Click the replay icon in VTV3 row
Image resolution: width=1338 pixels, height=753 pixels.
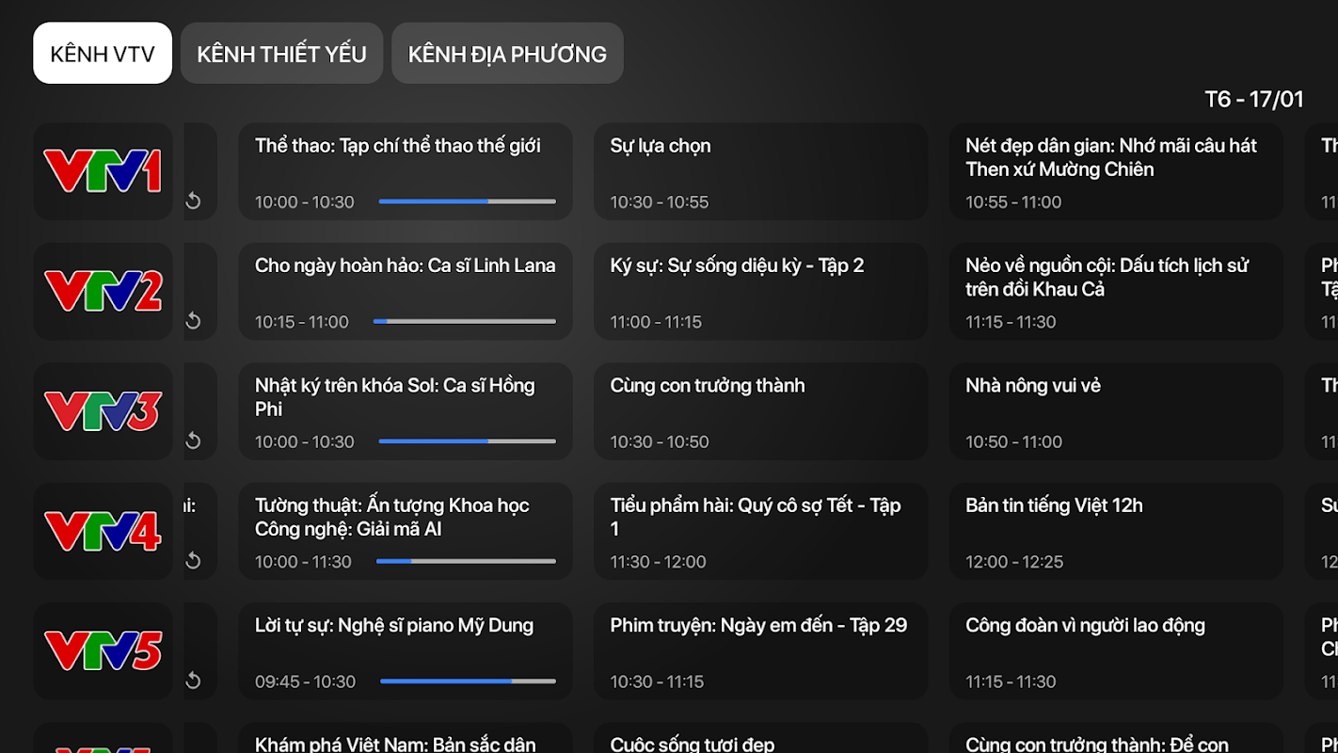[x=193, y=441]
